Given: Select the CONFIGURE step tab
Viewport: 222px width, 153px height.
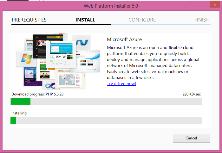Looking at the screenshot, I should pos(142,20).
